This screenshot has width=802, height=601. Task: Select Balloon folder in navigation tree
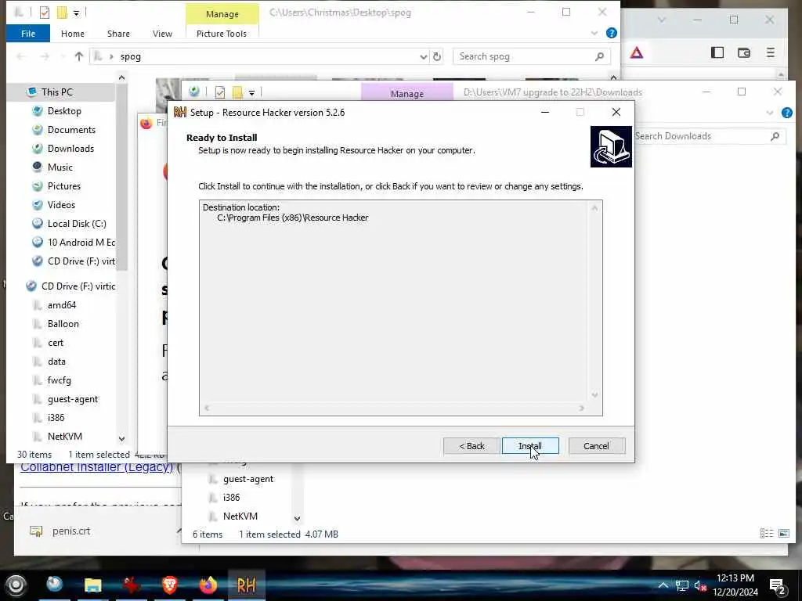point(63,324)
